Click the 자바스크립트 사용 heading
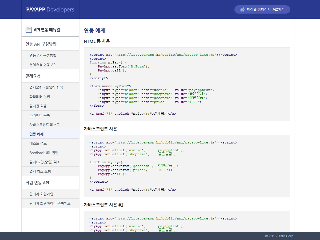 [x=101, y=129]
